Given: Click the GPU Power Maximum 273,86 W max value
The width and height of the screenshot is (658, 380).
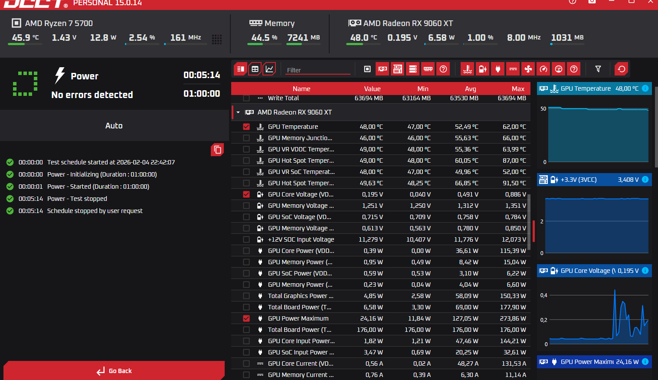Looking at the screenshot, I should (513, 318).
